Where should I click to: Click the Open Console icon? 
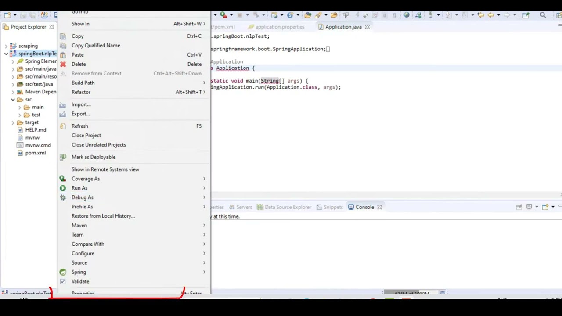click(x=545, y=207)
